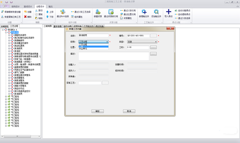Select 装油封 in the process tree
240x143 pixels.
[x=17, y=51]
